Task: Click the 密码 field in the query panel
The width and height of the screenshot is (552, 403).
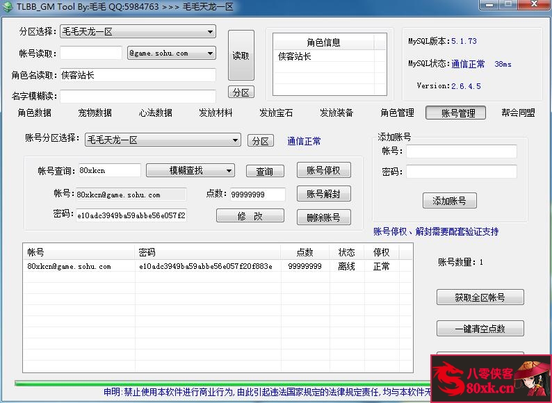Action: pyautogui.click(x=131, y=215)
